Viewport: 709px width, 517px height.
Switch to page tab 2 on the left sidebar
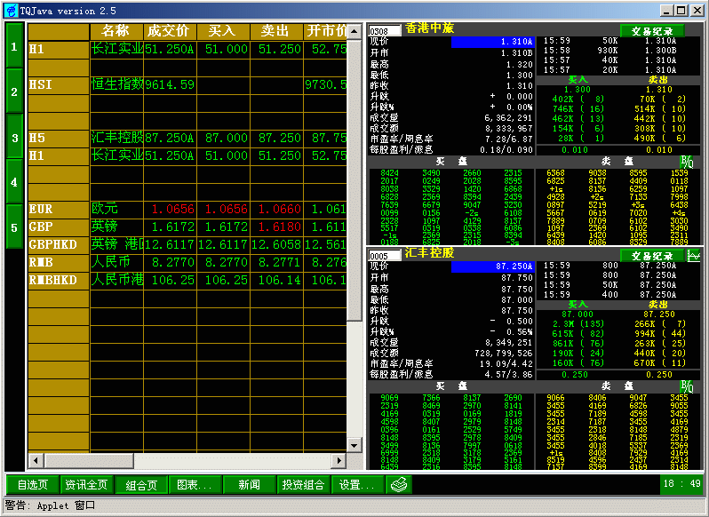(x=14, y=91)
